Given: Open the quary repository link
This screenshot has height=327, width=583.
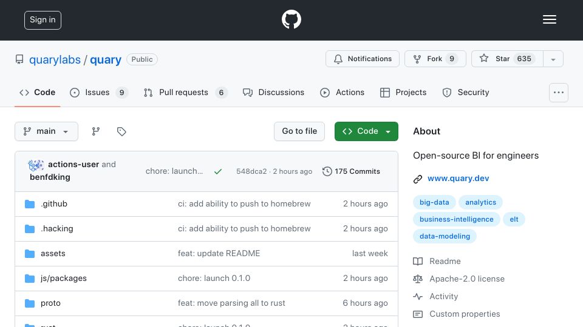Looking at the screenshot, I should (x=106, y=59).
